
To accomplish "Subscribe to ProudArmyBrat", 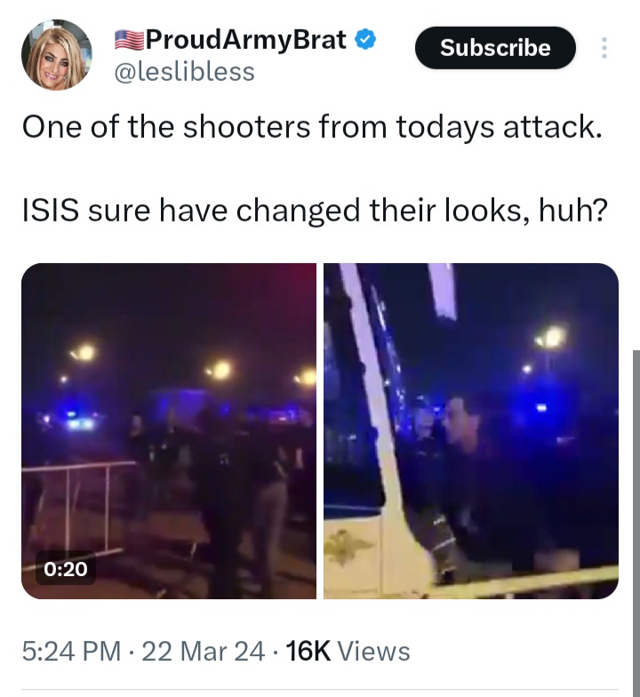I will [495, 48].
